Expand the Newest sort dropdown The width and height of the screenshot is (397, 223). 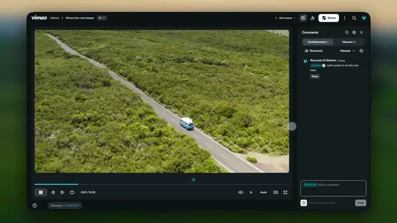347,51
